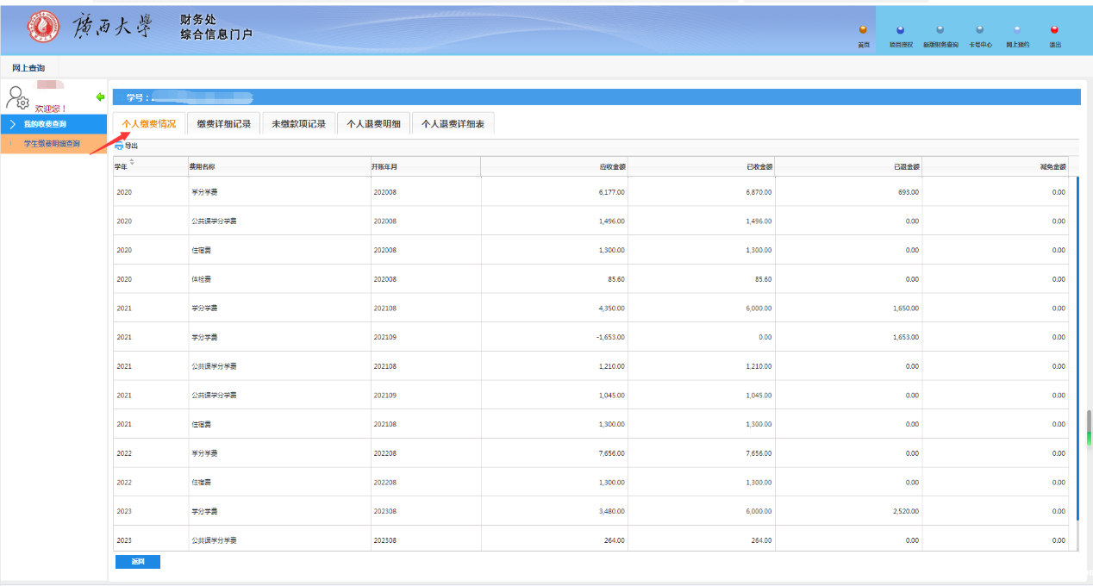Collapse sidebar with the green arrow
This screenshot has width=1093, height=586.
[x=100, y=97]
